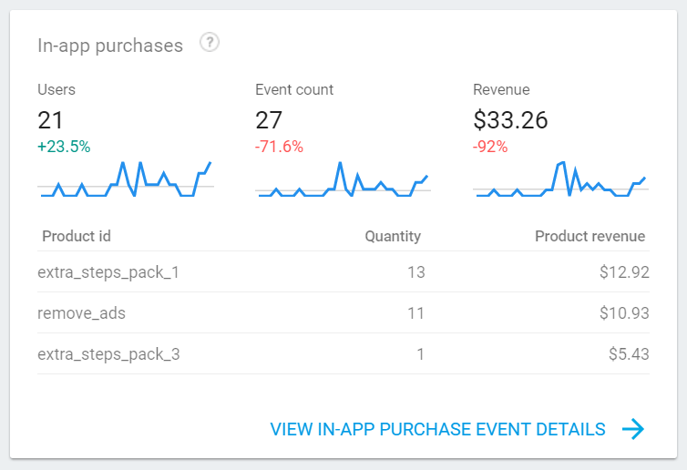Click the blue arrow icon
This screenshot has height=470, width=687.
point(633,429)
